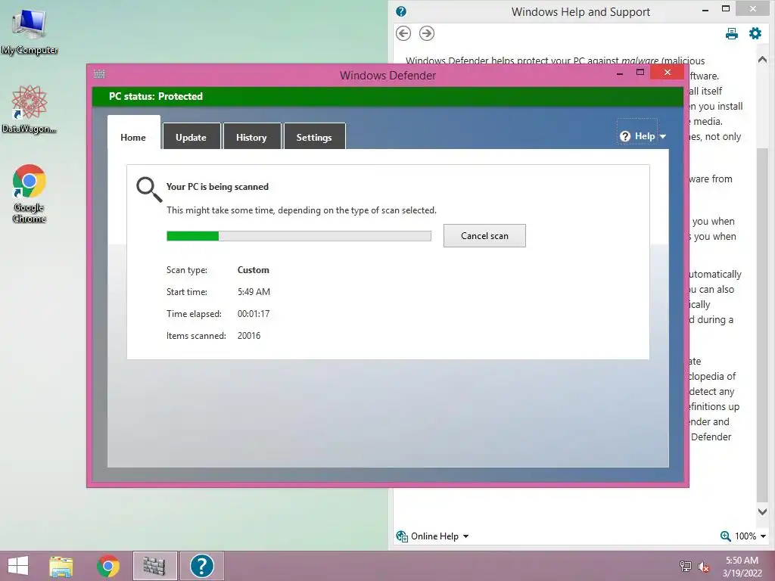Launch Google Chrome from desktop shortcut
This screenshot has width=775, height=581.
pos(30,193)
